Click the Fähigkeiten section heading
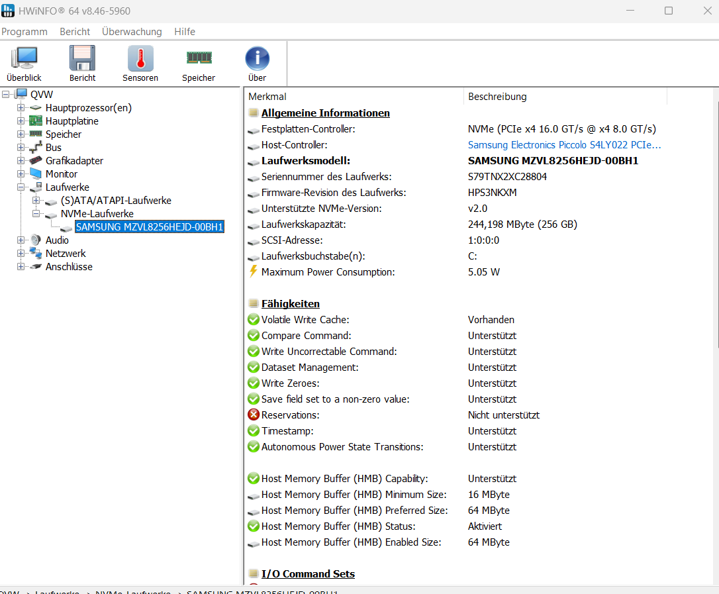 [291, 304]
